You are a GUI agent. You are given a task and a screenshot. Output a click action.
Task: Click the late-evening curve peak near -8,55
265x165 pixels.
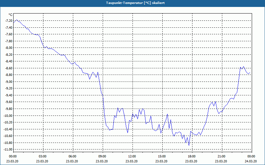click(x=243, y=67)
